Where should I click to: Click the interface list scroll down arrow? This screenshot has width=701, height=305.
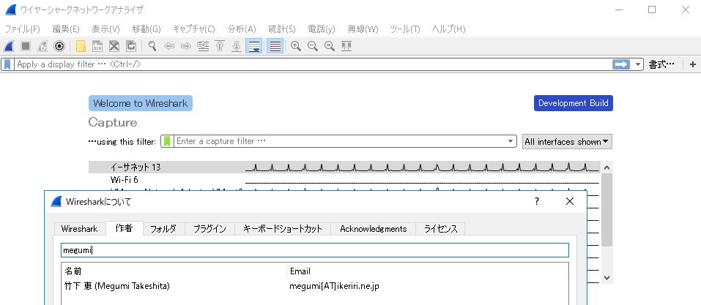coord(607,277)
